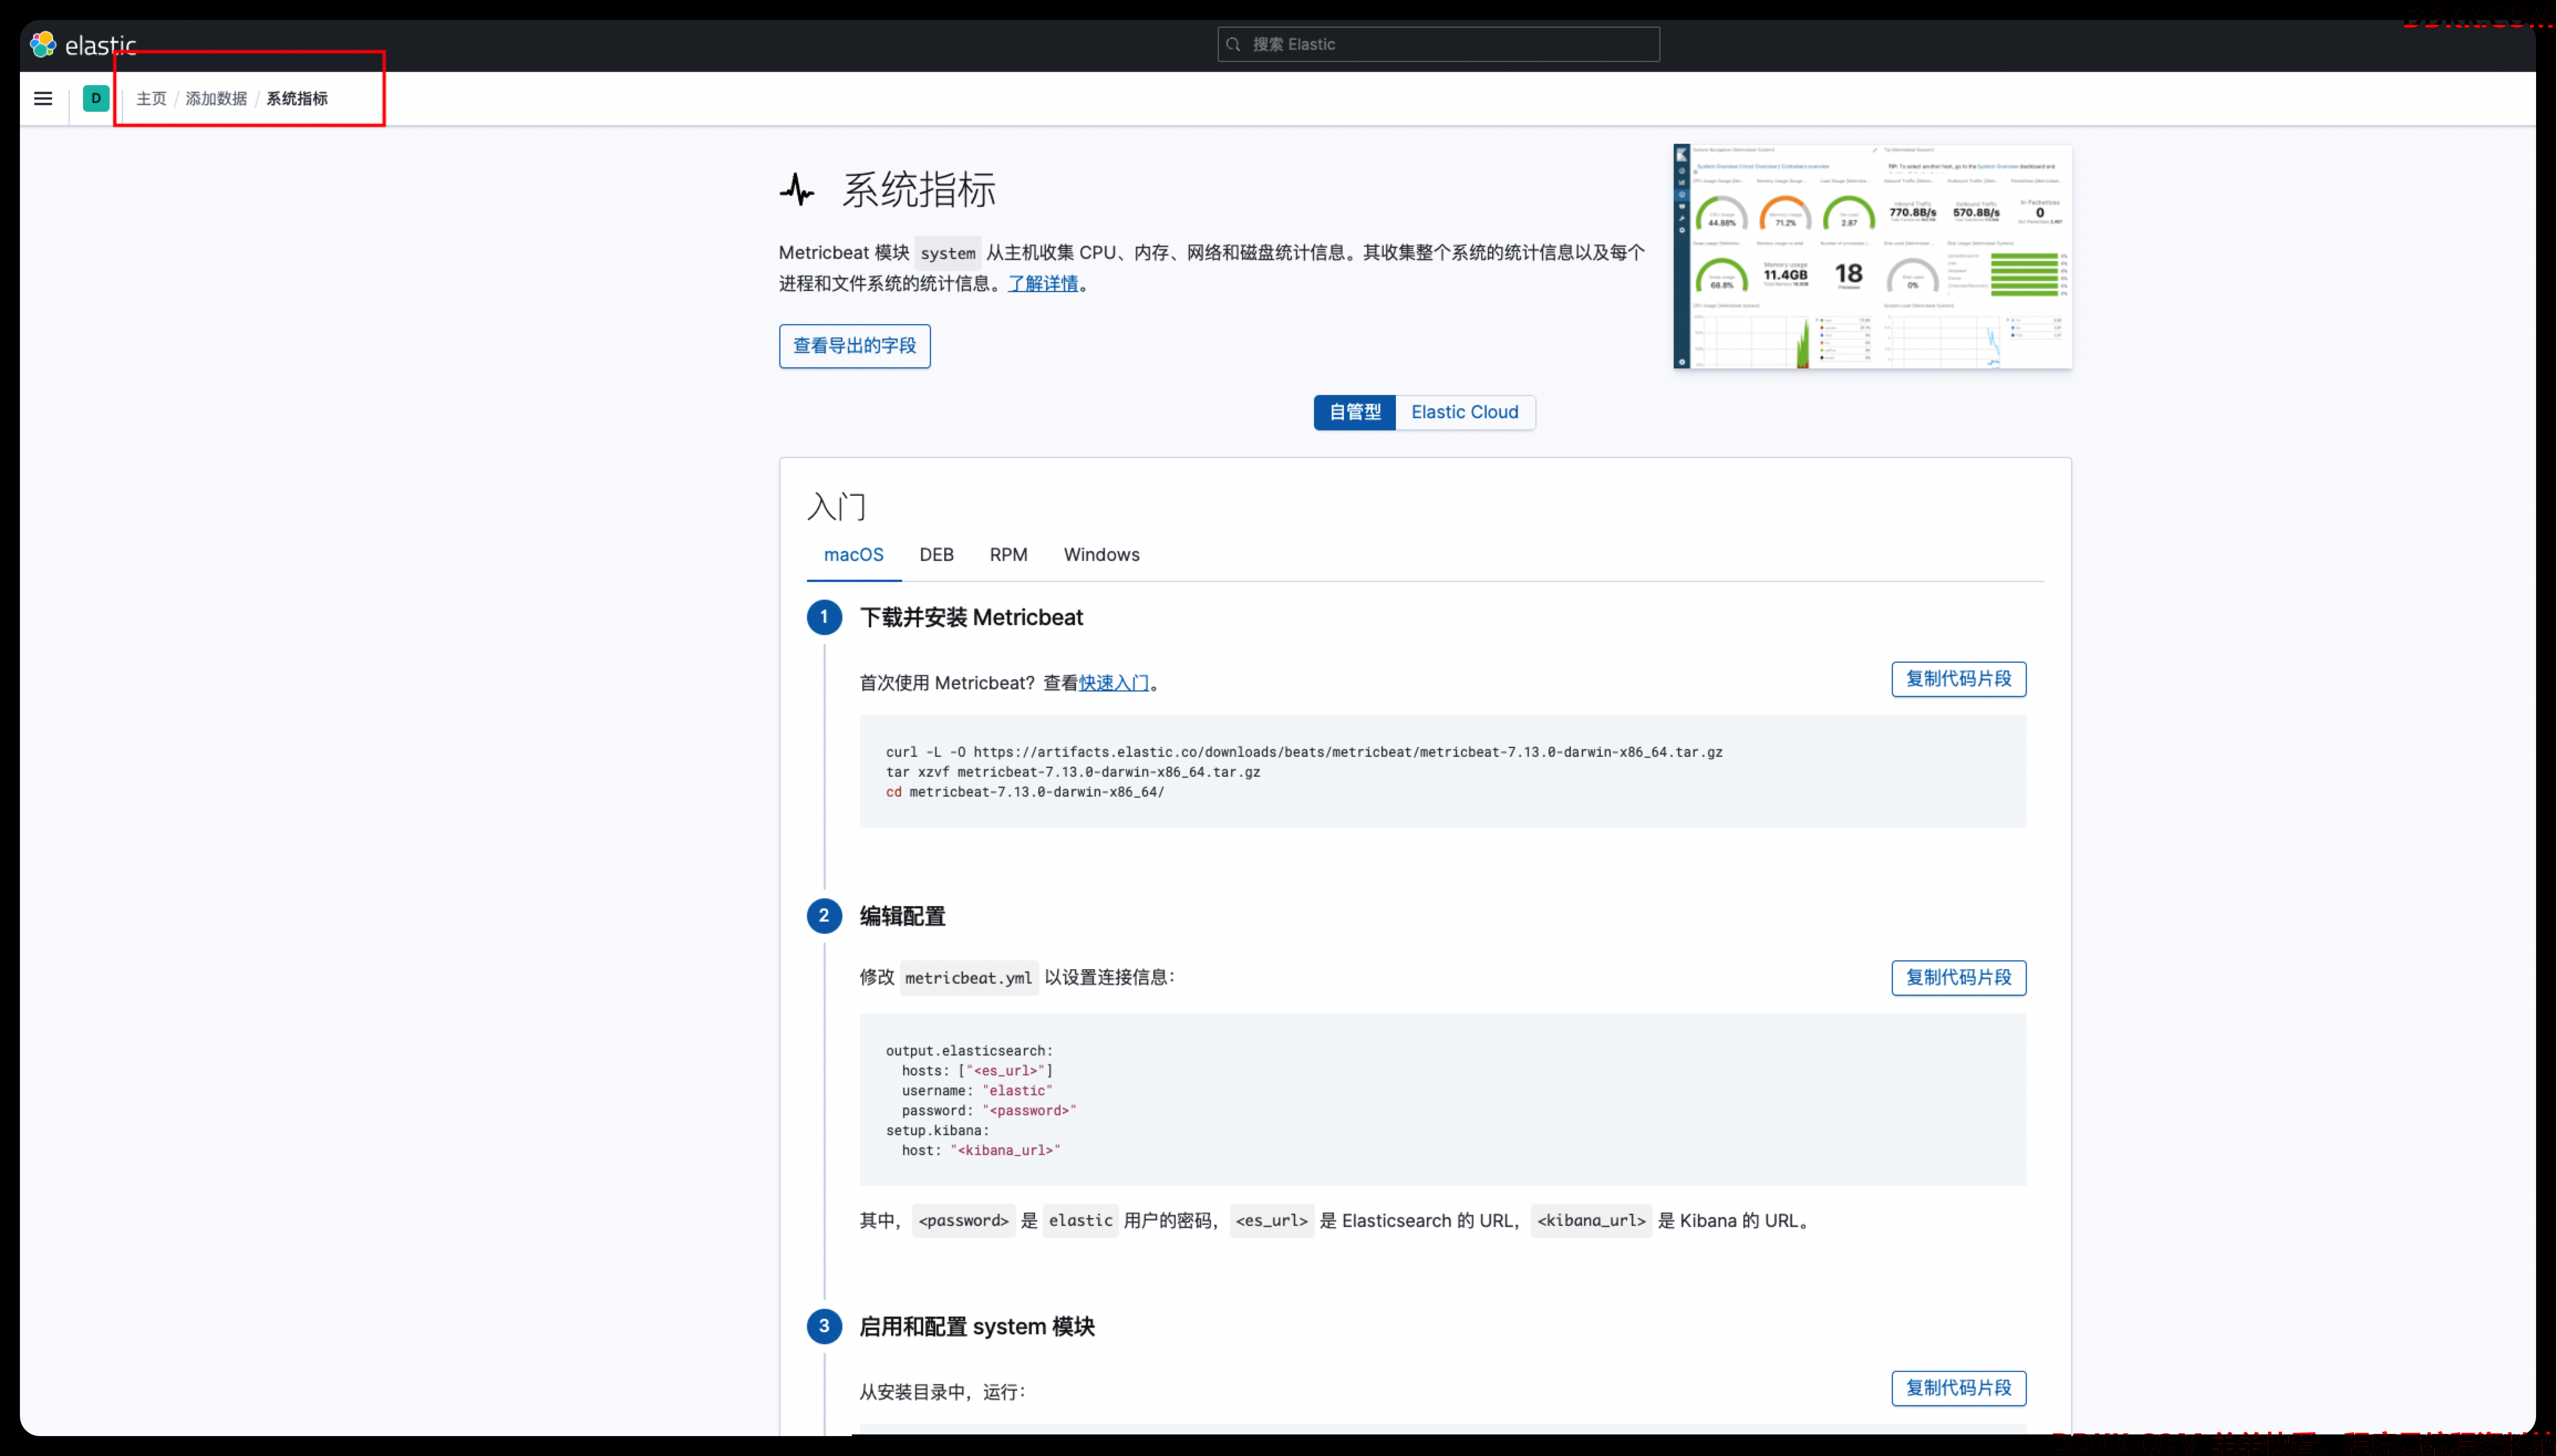
Task: Click the tar xzvf command line
Action: [1073, 772]
